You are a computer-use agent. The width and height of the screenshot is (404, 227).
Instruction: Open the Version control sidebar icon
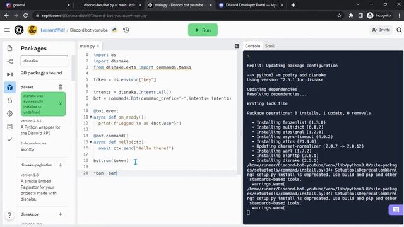[10, 61]
